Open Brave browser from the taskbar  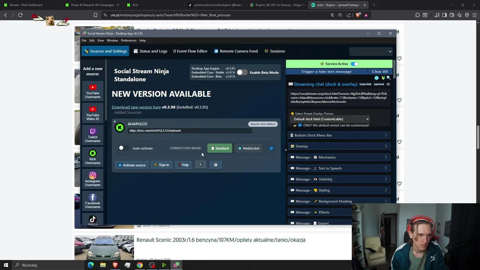[x=115, y=265]
